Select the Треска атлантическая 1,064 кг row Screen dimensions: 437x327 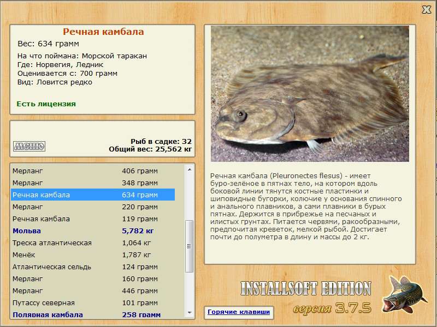pos(93,243)
